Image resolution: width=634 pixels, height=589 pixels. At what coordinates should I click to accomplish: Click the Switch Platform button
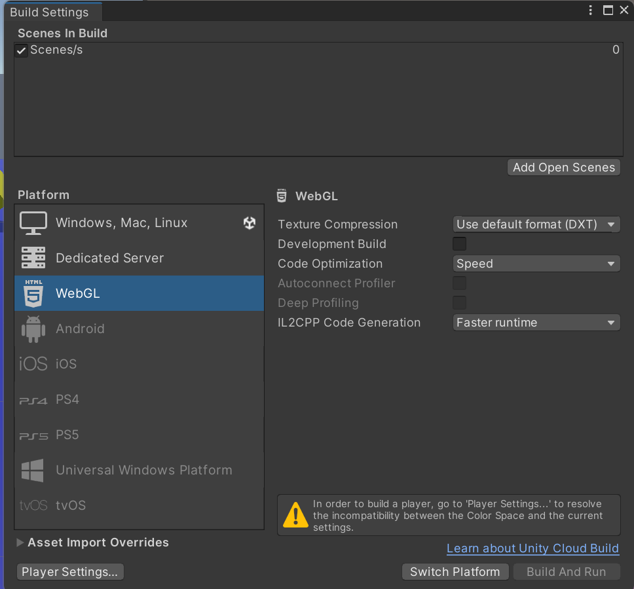coord(455,571)
